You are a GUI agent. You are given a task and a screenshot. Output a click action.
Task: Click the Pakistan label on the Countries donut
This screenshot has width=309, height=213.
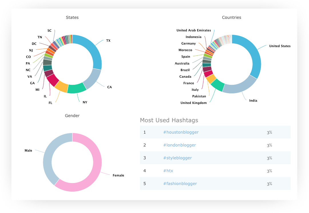click(199, 96)
